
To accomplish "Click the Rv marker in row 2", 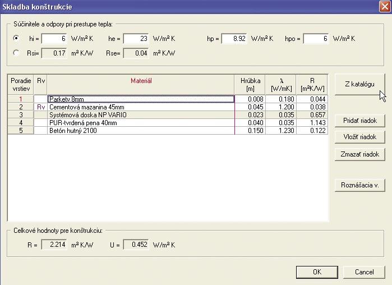I will click(x=40, y=107).
